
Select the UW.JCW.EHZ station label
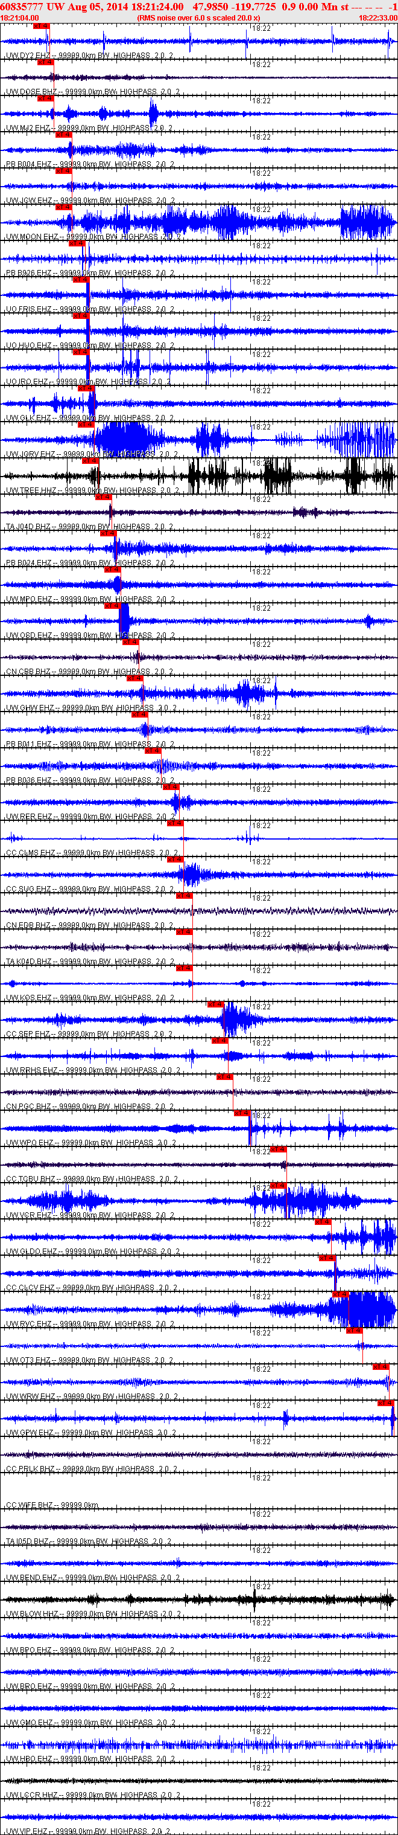point(28,201)
